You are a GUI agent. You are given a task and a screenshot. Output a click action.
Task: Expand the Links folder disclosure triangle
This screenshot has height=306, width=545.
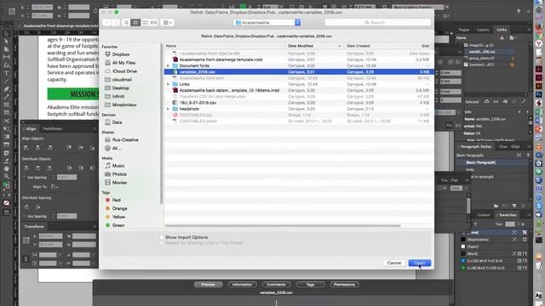169,84
